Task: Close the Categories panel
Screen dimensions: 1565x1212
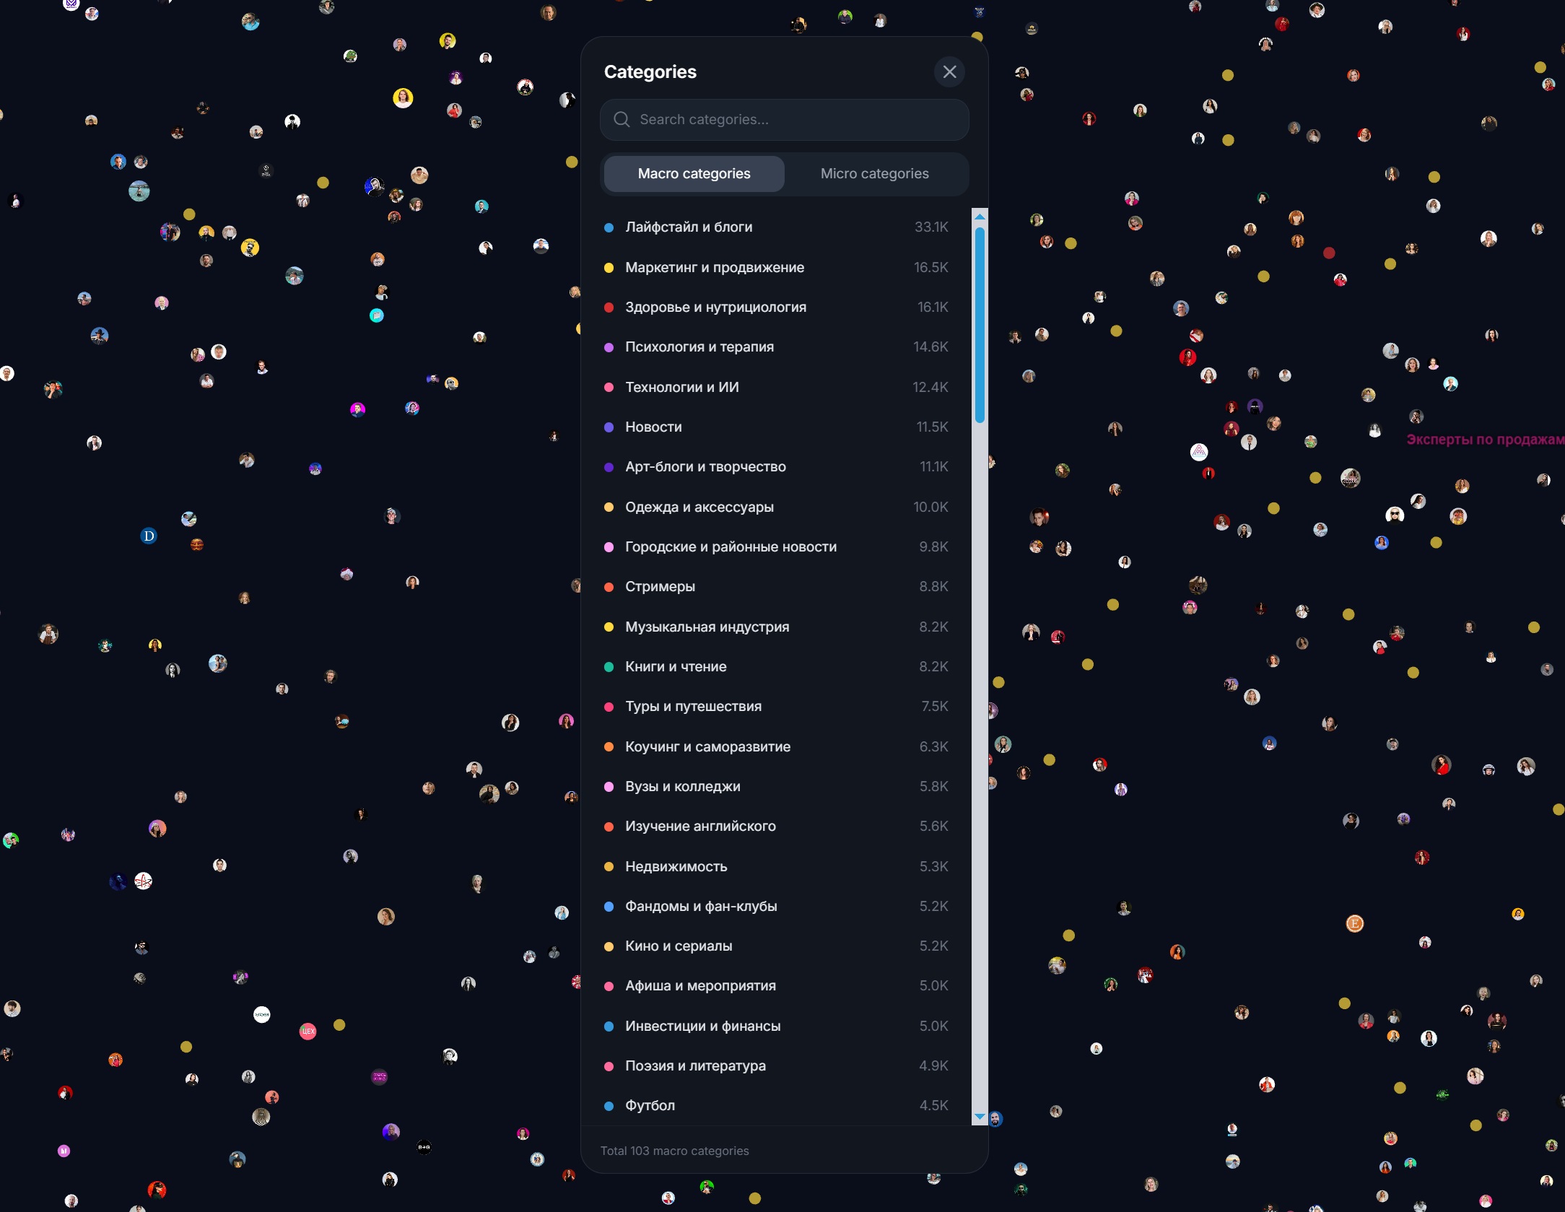Action: [x=949, y=72]
